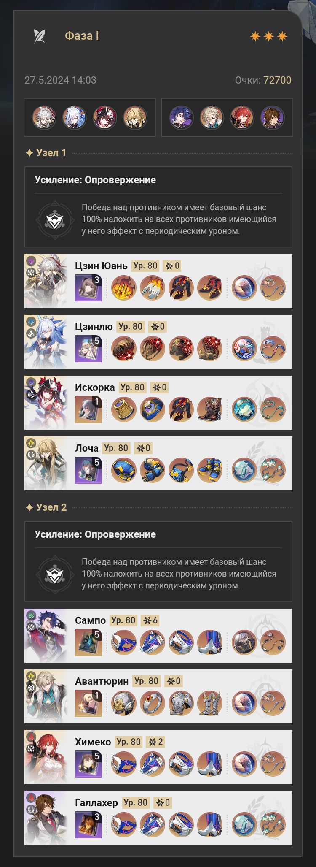Select Цзин Юань's round avatar in the first team
Screen dimensions: 316x867
tap(44, 117)
